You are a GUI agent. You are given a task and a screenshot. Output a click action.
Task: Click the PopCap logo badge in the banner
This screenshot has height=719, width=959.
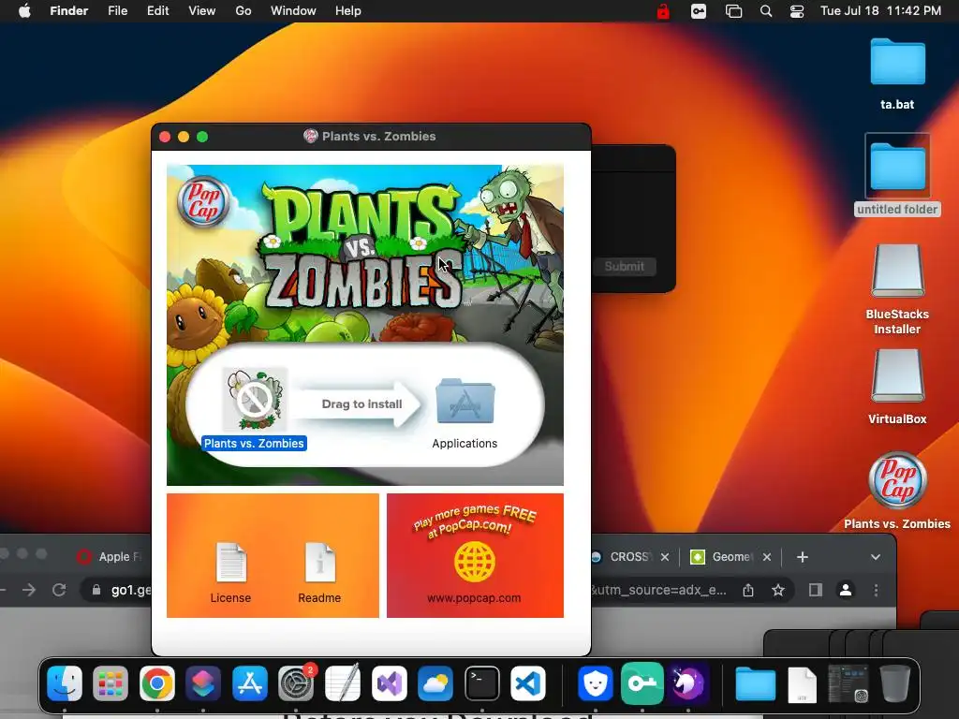[x=203, y=201]
